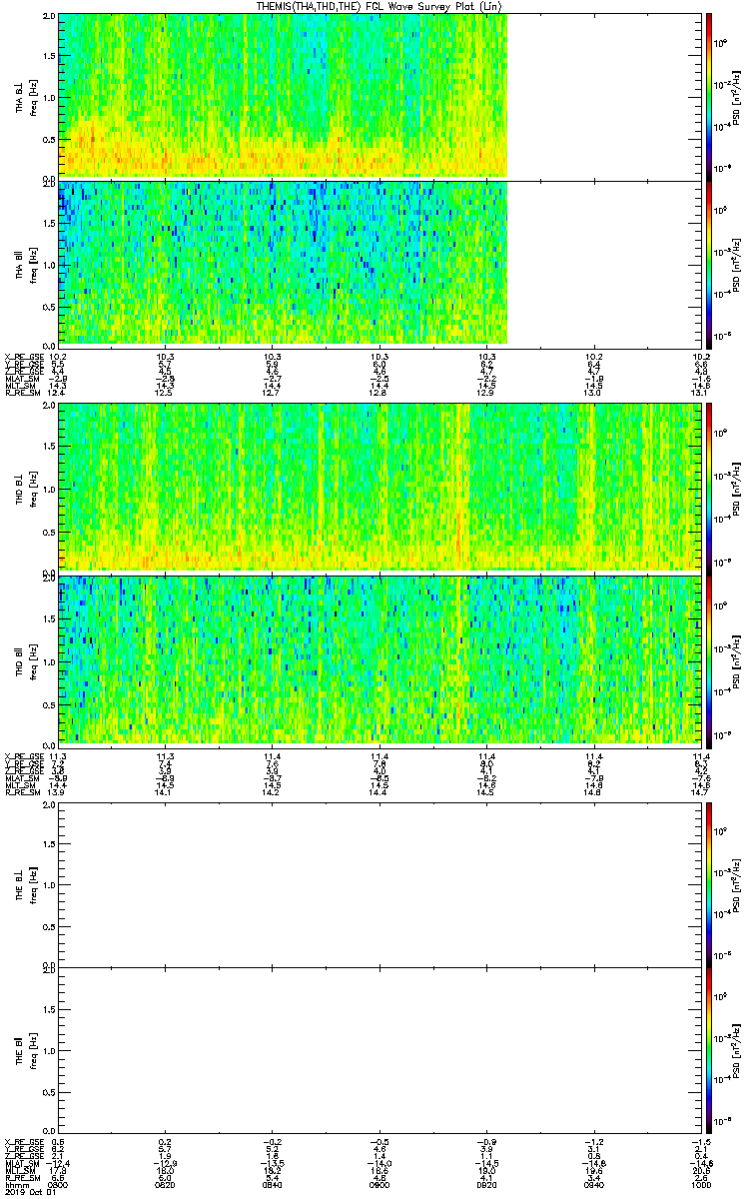Click the 0800 time tick label
Image resolution: width=749 pixels, height=1199 pixels.
(x=59, y=1186)
